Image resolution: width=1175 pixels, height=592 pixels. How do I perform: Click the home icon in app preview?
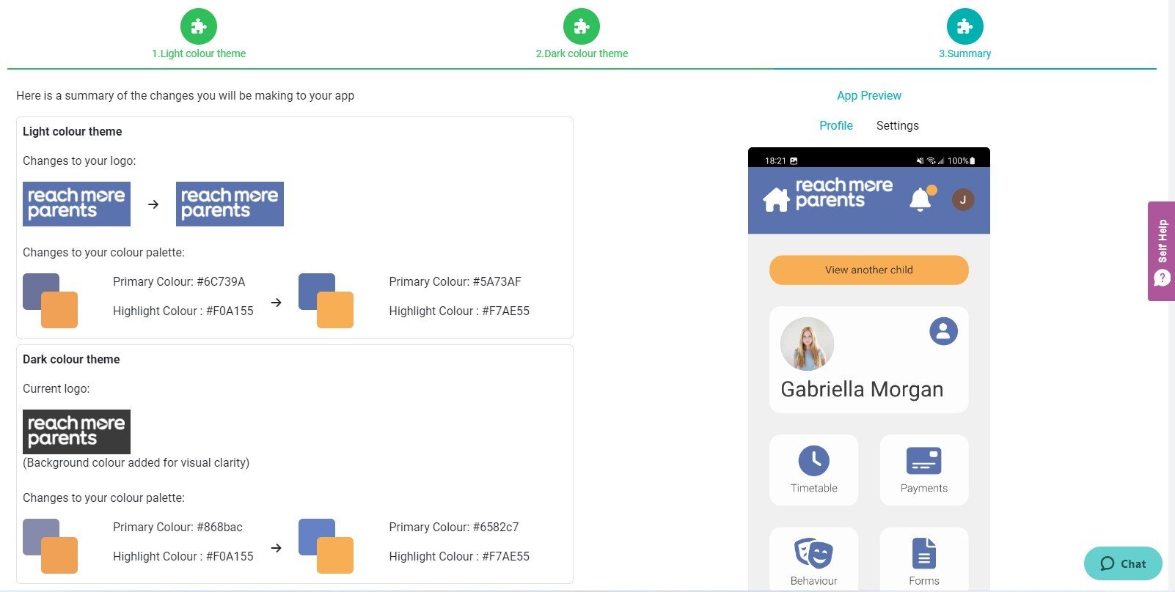pos(775,199)
